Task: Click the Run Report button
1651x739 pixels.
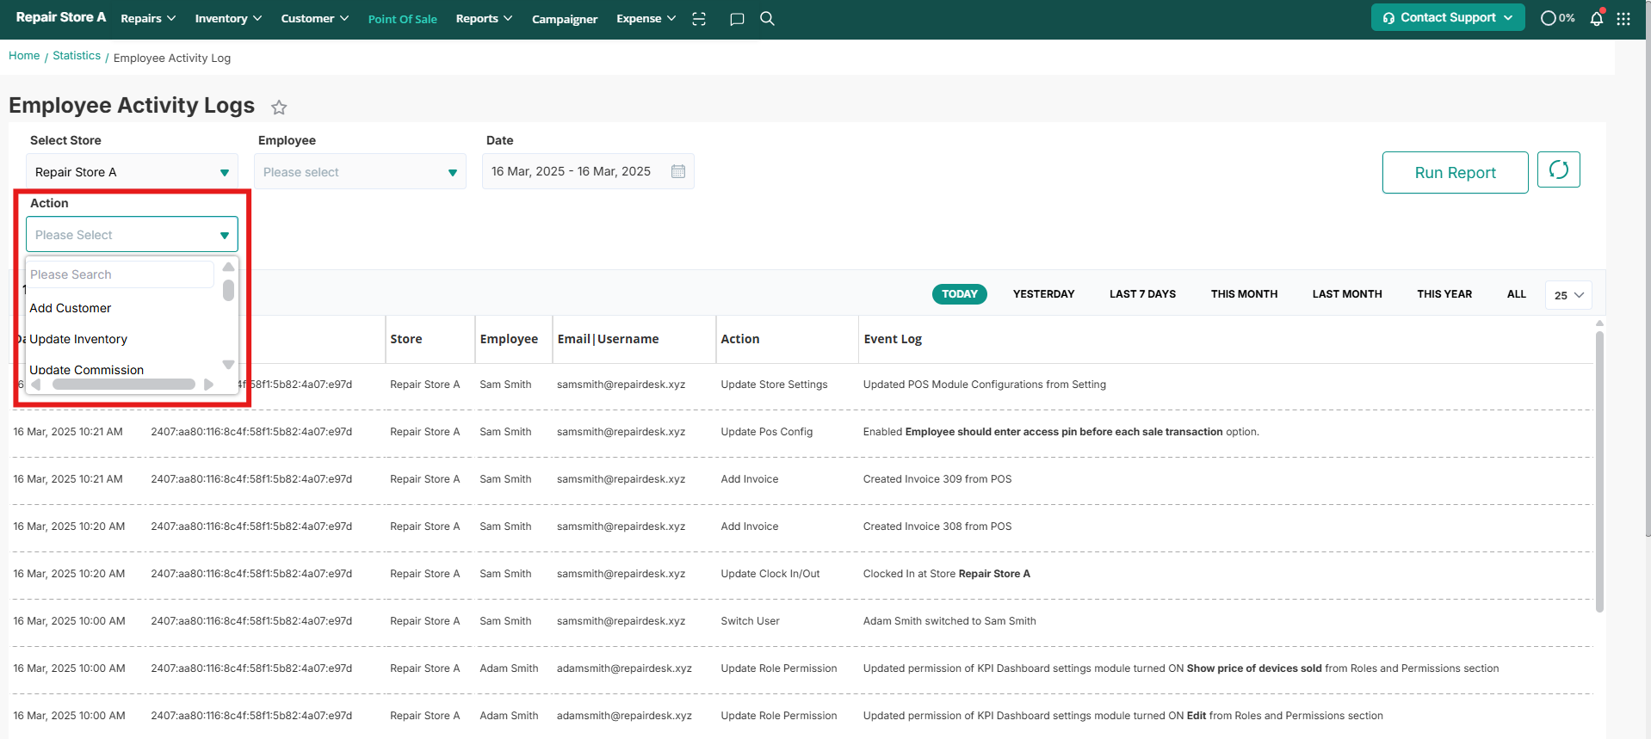Action: pos(1455,173)
